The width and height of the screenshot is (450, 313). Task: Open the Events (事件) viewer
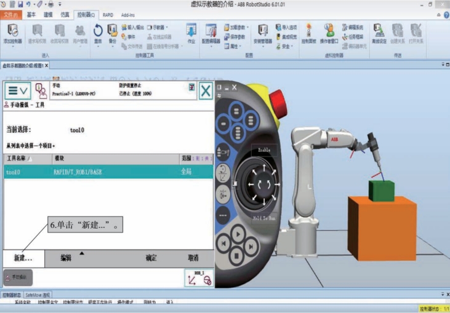tap(128, 37)
